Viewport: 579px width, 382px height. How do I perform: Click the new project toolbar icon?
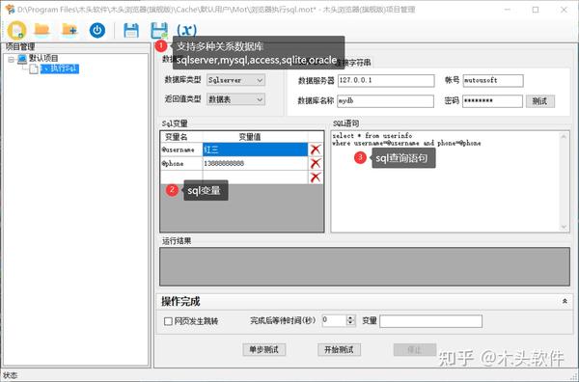16,30
